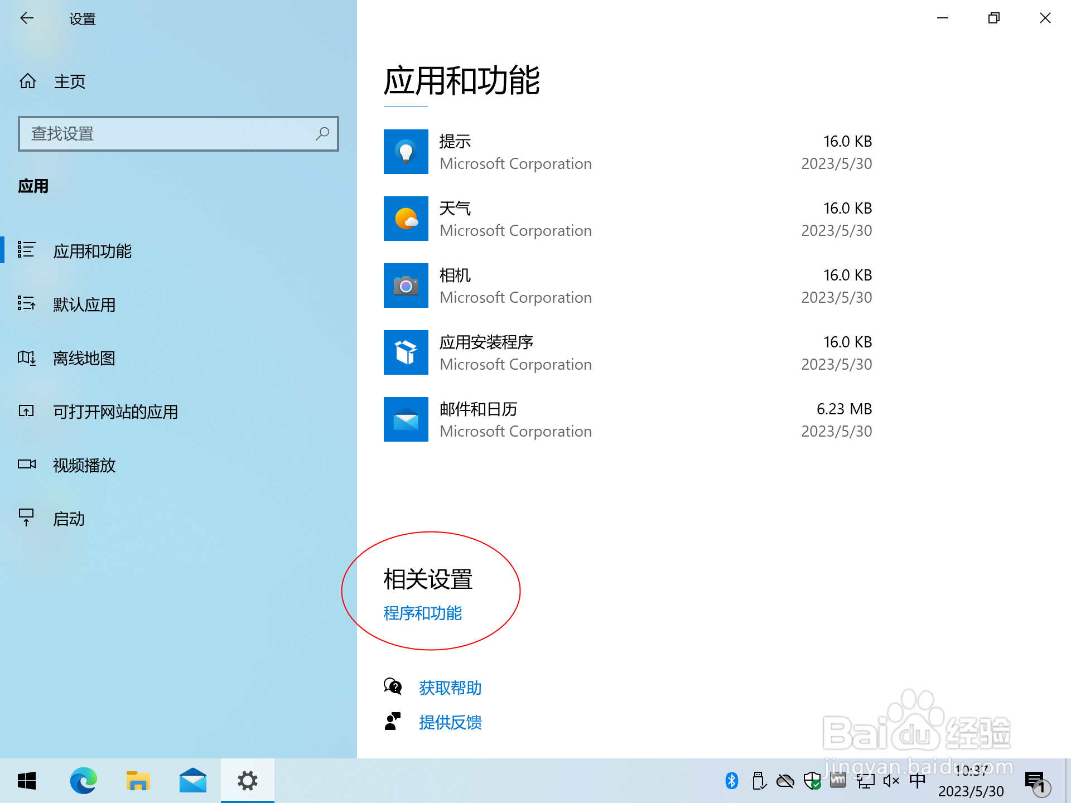This screenshot has height=803, width=1071.
Task: Open the Windows Start menu
Action: click(27, 781)
